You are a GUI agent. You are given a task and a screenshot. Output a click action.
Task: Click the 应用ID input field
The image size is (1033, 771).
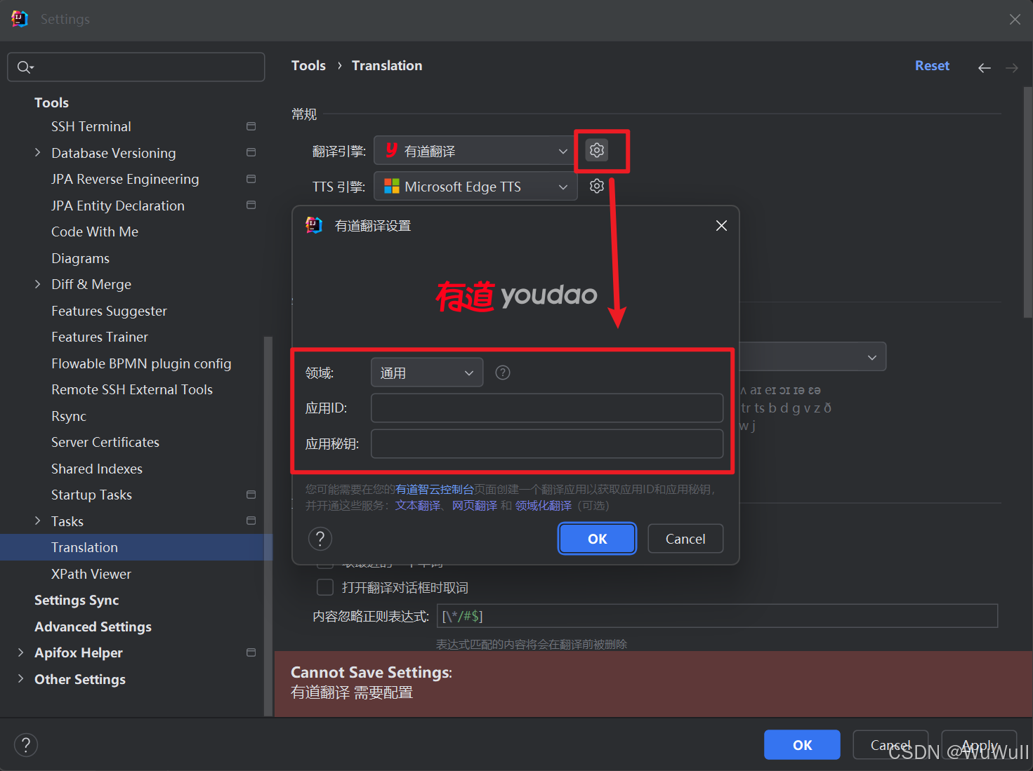[x=547, y=408]
